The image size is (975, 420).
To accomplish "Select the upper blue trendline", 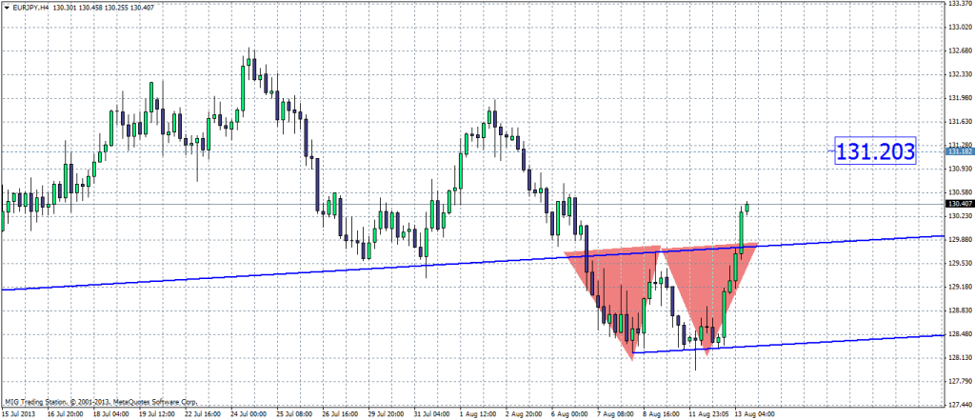I will point(286,274).
